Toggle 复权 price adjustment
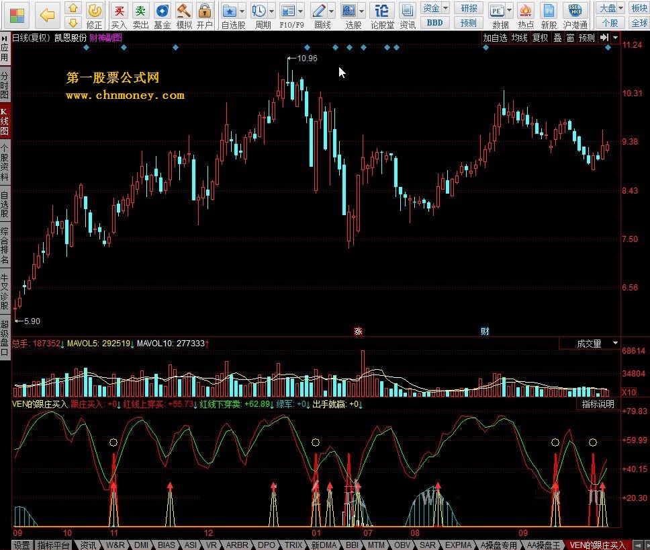The width and height of the screenshot is (650, 550). [540, 38]
